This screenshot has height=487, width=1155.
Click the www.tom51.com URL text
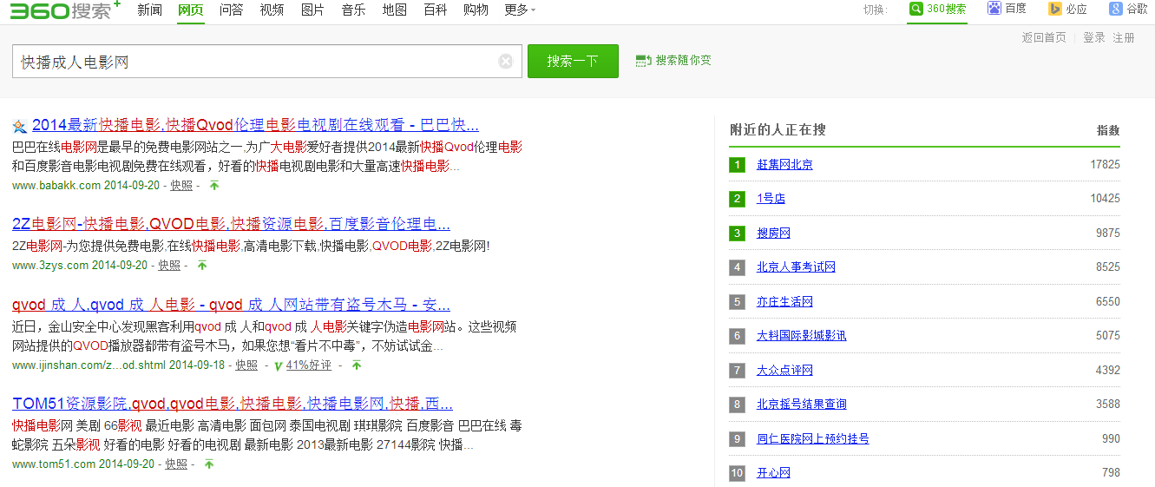[54, 464]
